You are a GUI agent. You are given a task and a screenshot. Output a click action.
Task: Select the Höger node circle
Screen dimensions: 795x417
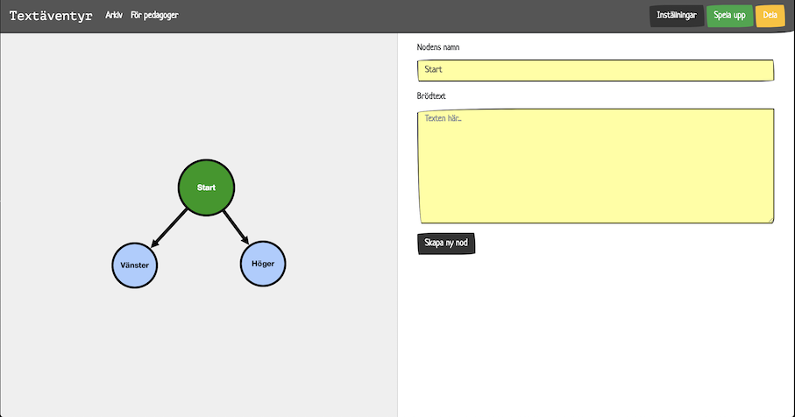[263, 264]
